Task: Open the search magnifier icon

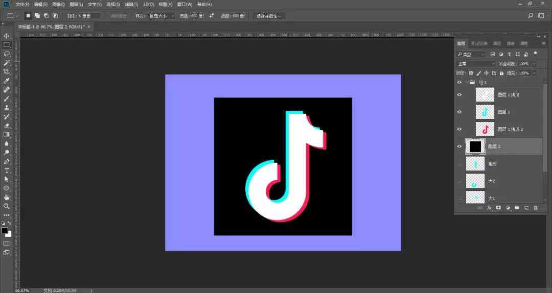Action: (x=531, y=16)
